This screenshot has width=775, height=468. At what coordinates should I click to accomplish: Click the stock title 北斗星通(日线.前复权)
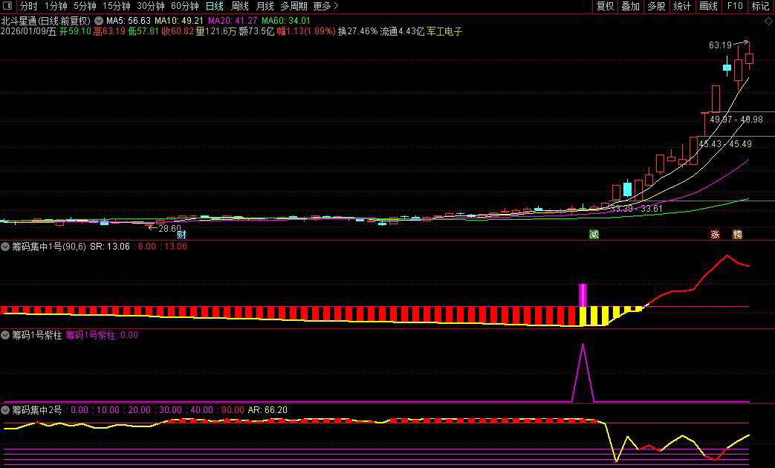coord(46,21)
